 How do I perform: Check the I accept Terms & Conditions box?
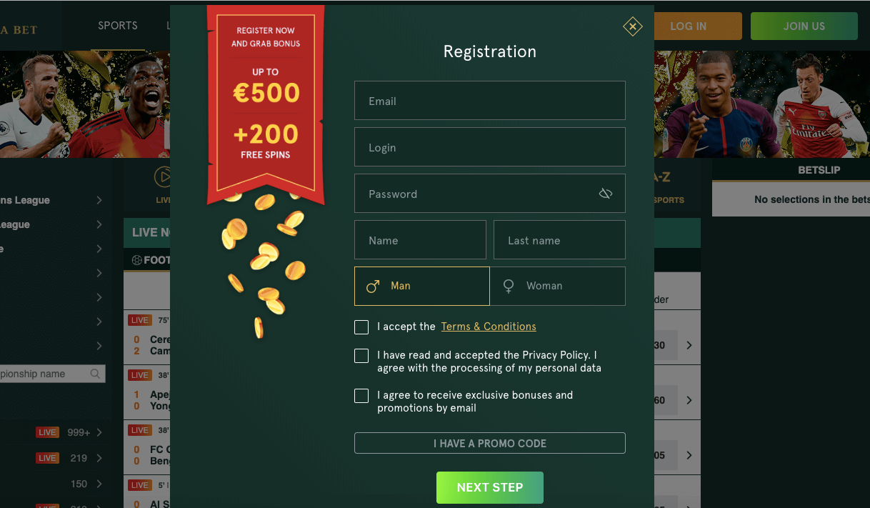pos(361,327)
